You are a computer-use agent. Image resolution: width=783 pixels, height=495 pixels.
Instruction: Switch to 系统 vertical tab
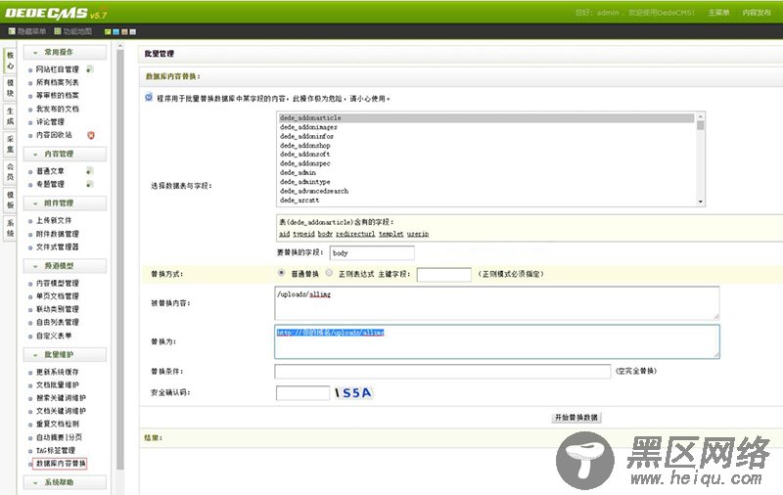pyautogui.click(x=10, y=228)
